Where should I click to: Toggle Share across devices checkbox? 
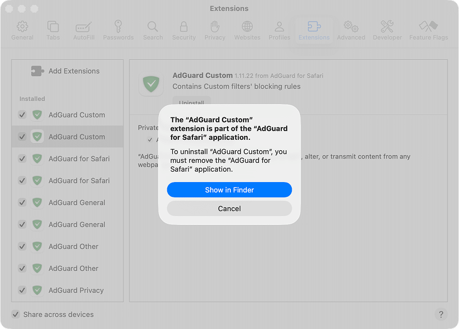[x=16, y=315]
